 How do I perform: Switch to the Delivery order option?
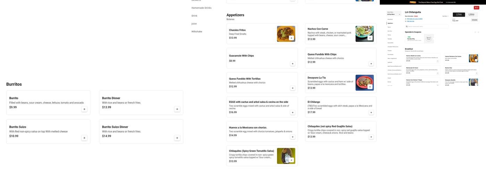click(x=471, y=15)
